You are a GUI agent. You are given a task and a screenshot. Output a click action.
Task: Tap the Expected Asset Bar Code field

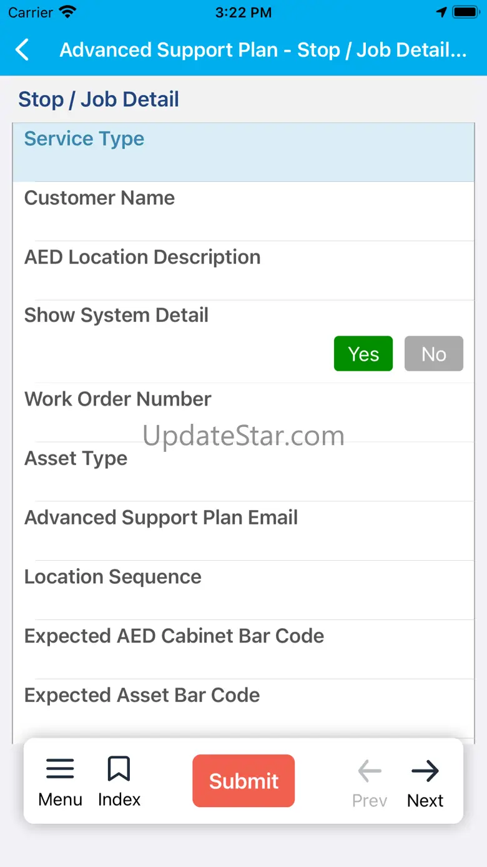(243, 708)
